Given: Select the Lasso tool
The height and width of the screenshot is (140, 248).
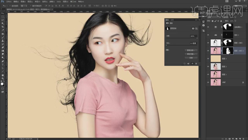Looking at the screenshot, I should click(x=3, y=20).
